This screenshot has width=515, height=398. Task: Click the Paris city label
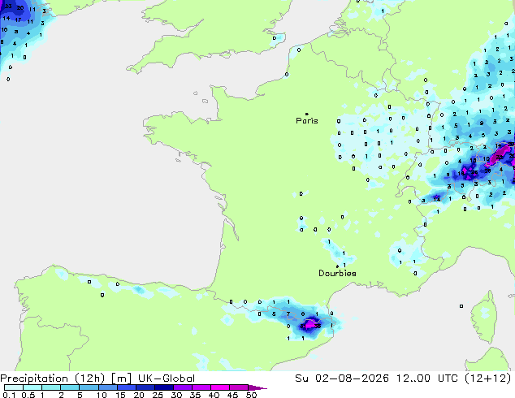307,121
